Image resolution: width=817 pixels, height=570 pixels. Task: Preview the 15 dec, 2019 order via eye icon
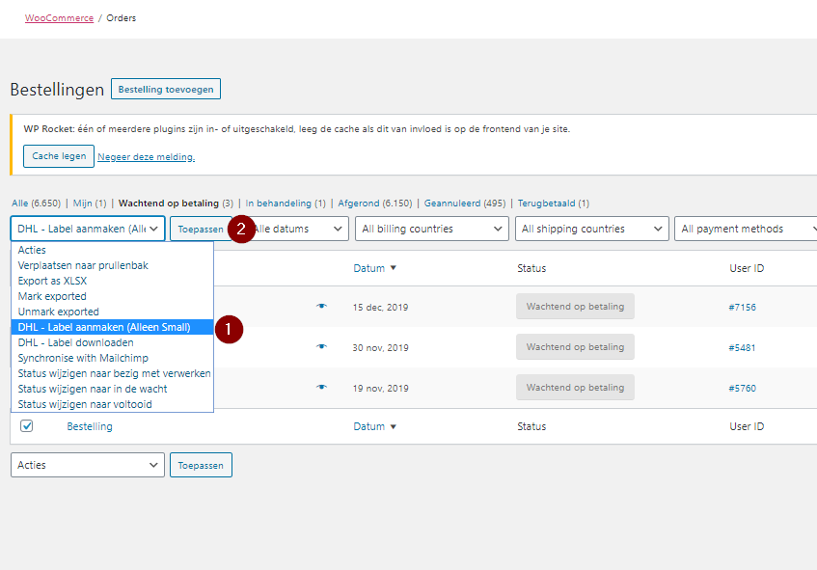coord(321,307)
